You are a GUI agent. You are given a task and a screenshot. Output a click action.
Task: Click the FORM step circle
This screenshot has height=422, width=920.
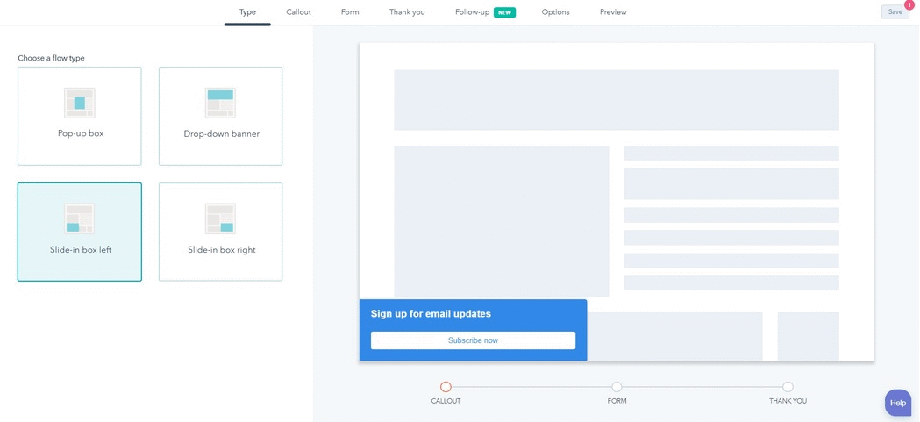click(x=617, y=387)
